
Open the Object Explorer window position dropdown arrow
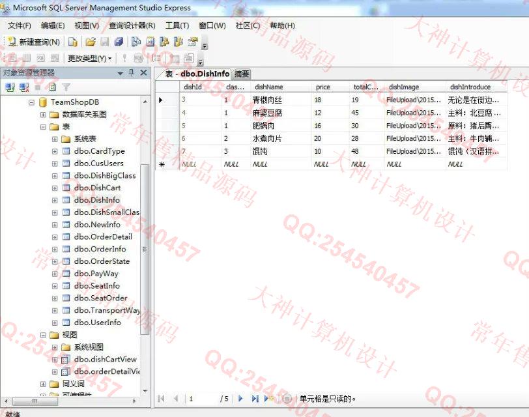coord(121,73)
